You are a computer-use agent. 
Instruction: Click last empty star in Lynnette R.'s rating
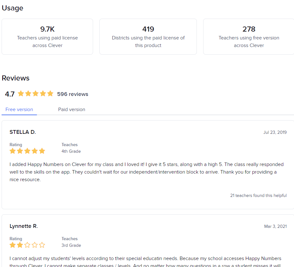coord(42,245)
